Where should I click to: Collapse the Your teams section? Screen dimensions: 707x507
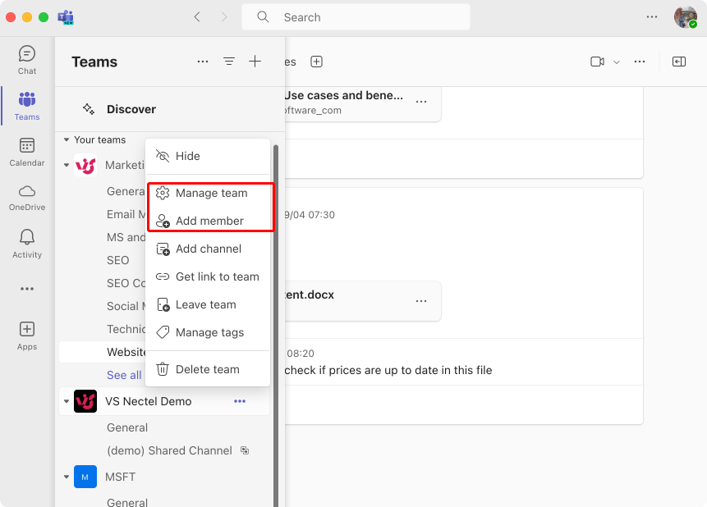67,139
